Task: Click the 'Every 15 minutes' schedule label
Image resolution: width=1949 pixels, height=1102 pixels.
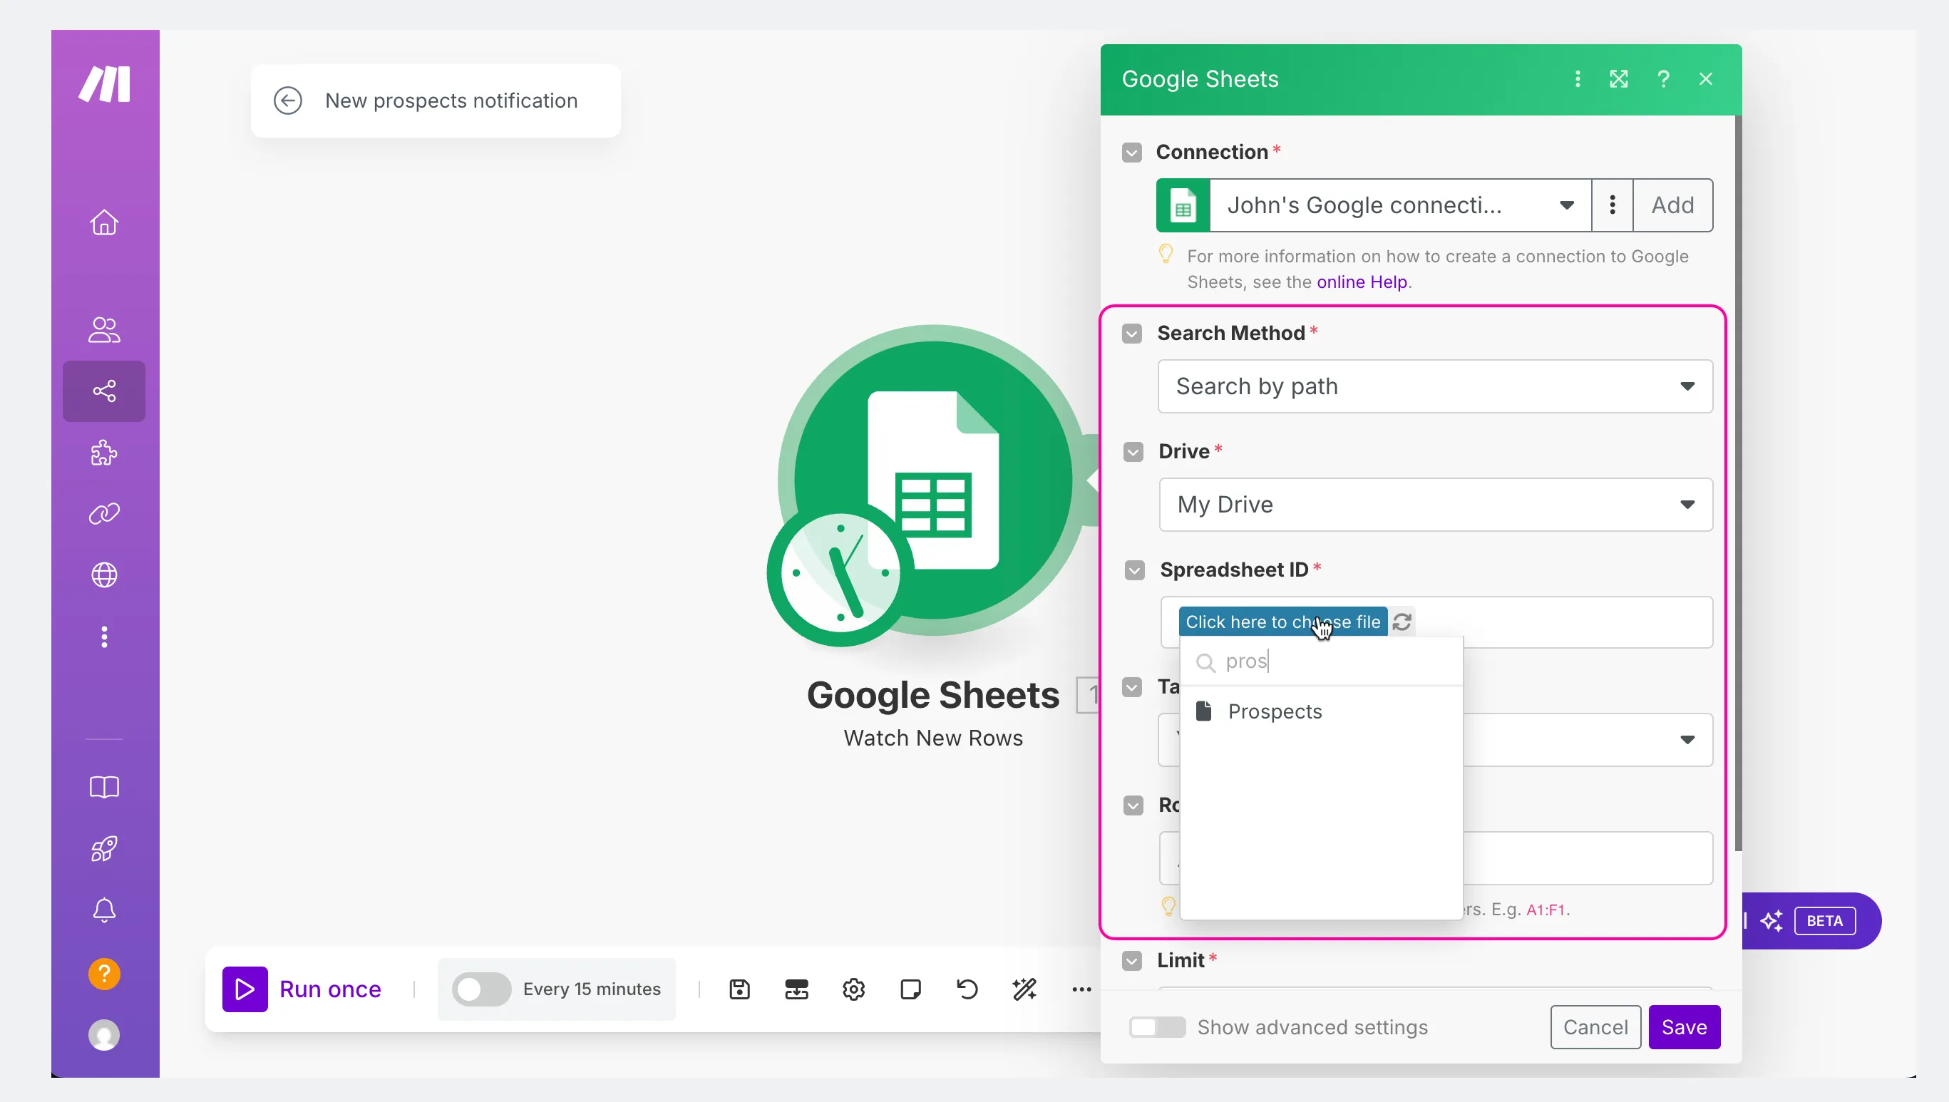Action: click(x=591, y=989)
